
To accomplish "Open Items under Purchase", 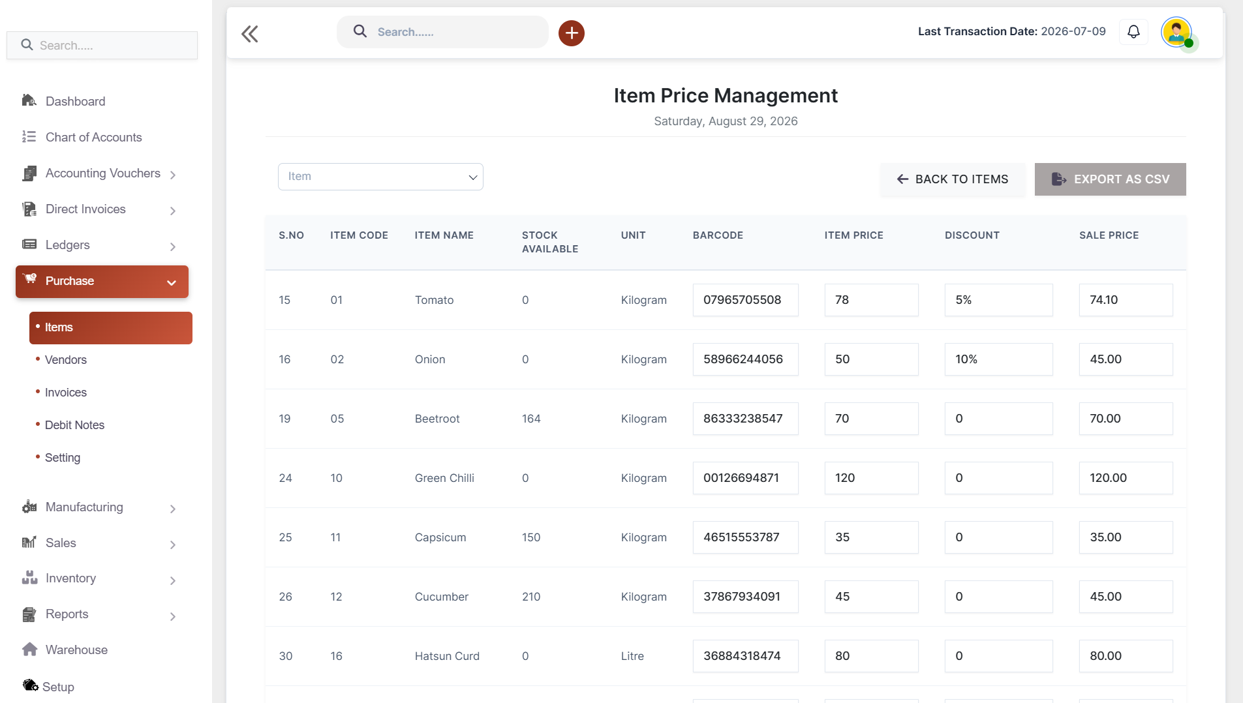I will [x=111, y=327].
